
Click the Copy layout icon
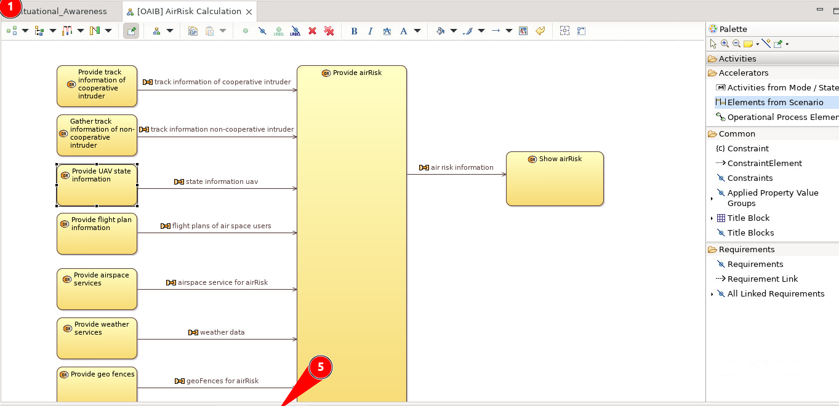[x=193, y=31]
